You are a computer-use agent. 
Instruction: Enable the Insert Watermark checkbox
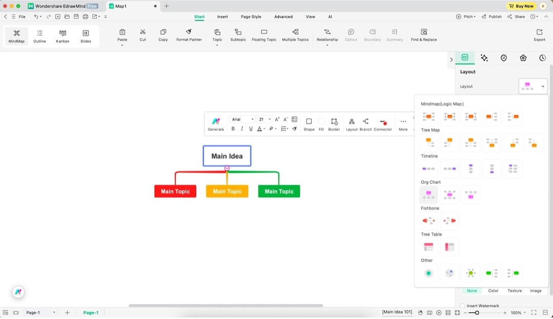click(x=462, y=306)
